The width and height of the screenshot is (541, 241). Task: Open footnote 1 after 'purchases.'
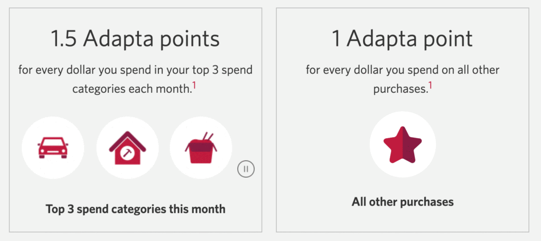point(431,85)
